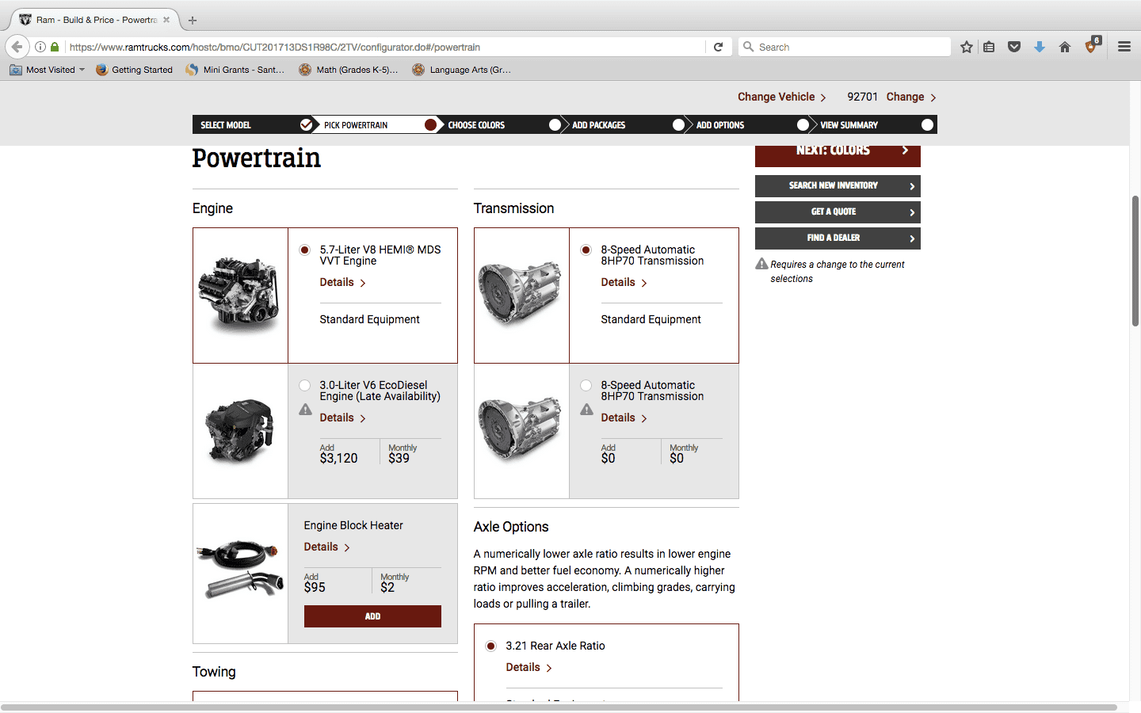Click the warning icon beside $0 transmission

pos(586,410)
